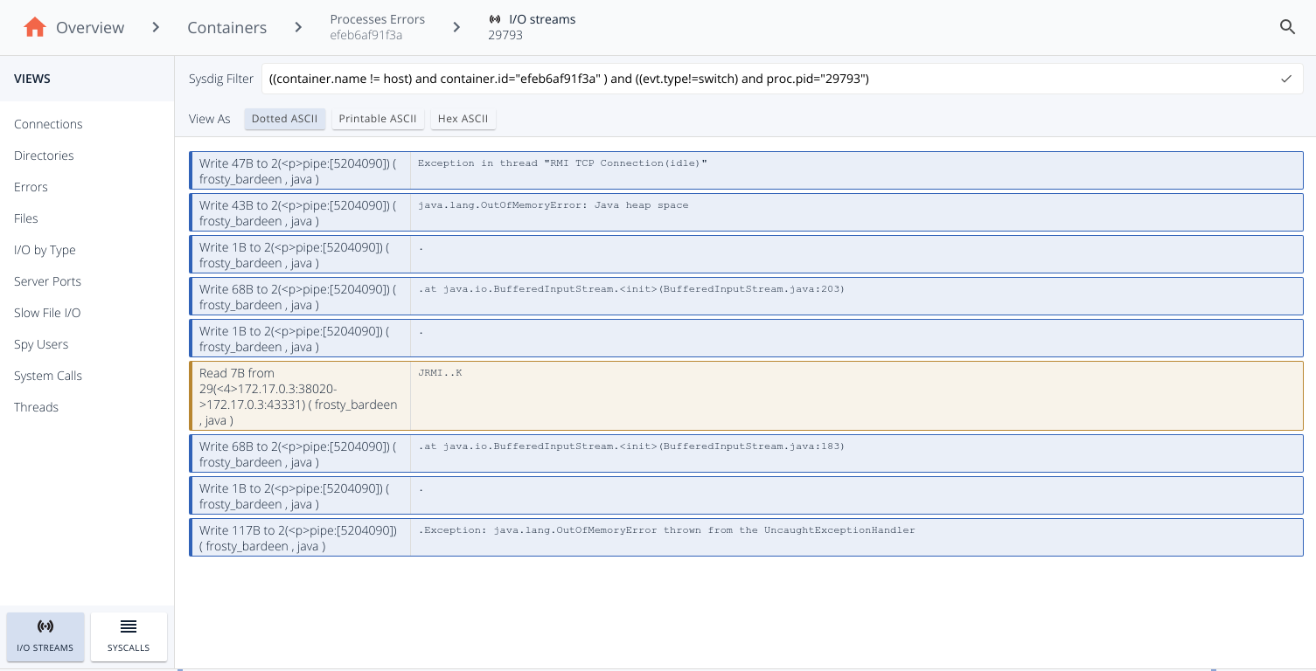
Task: Click the 'Sysdig Filter' label
Action: pos(221,79)
